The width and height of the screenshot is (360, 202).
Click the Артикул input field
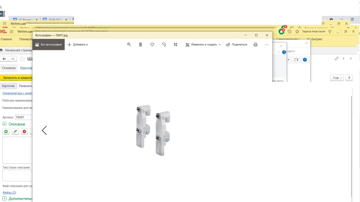click(23, 118)
